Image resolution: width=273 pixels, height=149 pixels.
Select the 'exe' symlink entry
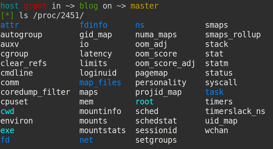[x=7, y=130]
